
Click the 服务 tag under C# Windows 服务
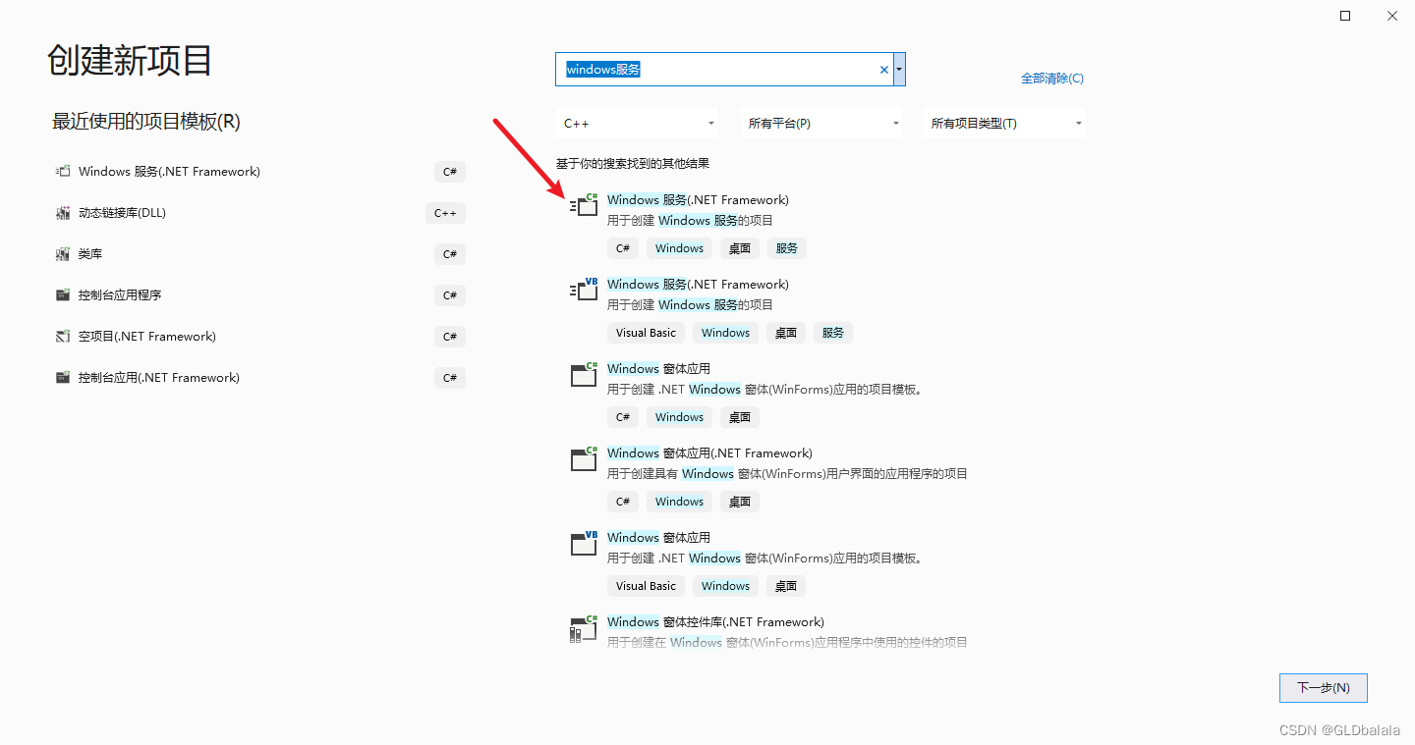pos(787,248)
